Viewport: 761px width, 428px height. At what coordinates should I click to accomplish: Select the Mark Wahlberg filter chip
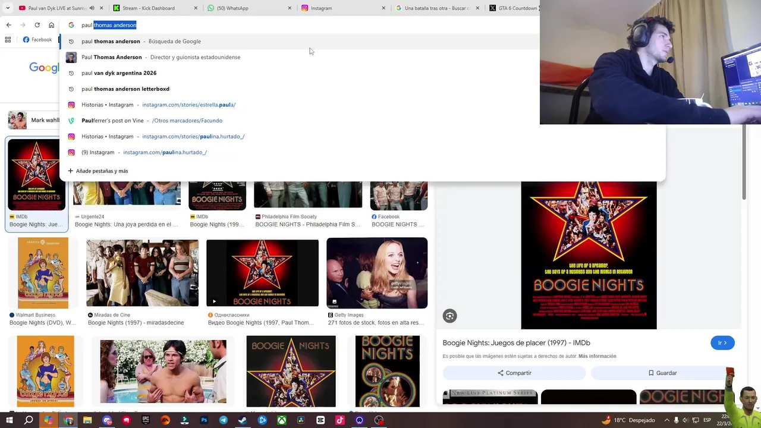tap(34, 120)
